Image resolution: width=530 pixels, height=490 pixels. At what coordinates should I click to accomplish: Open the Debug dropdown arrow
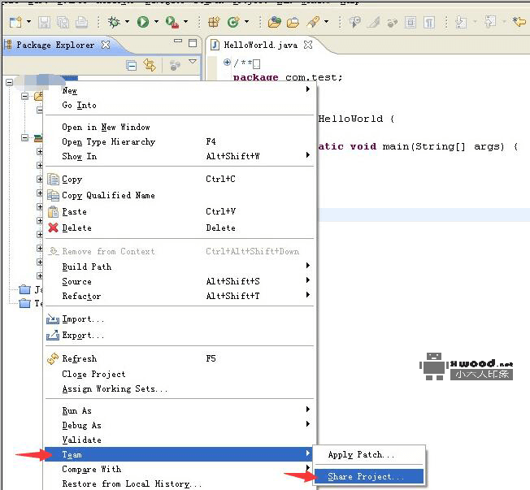click(x=127, y=22)
